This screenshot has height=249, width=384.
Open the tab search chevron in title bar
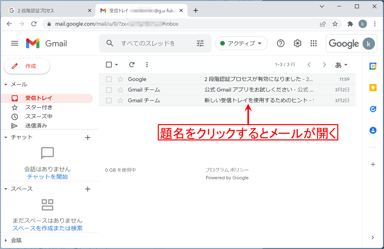tap(322, 7)
